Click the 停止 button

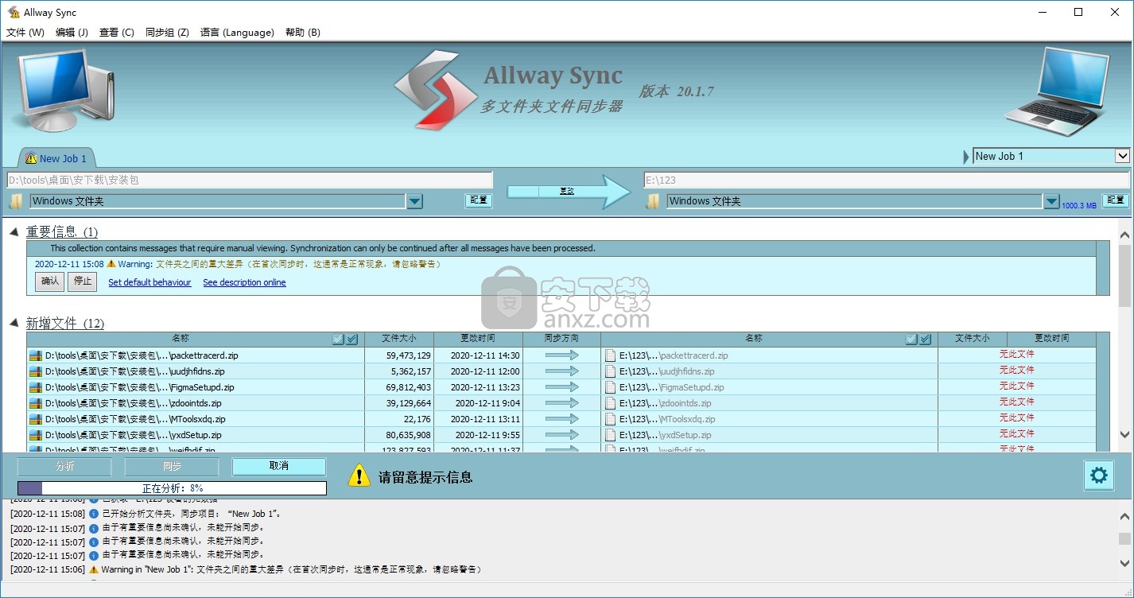tap(83, 281)
